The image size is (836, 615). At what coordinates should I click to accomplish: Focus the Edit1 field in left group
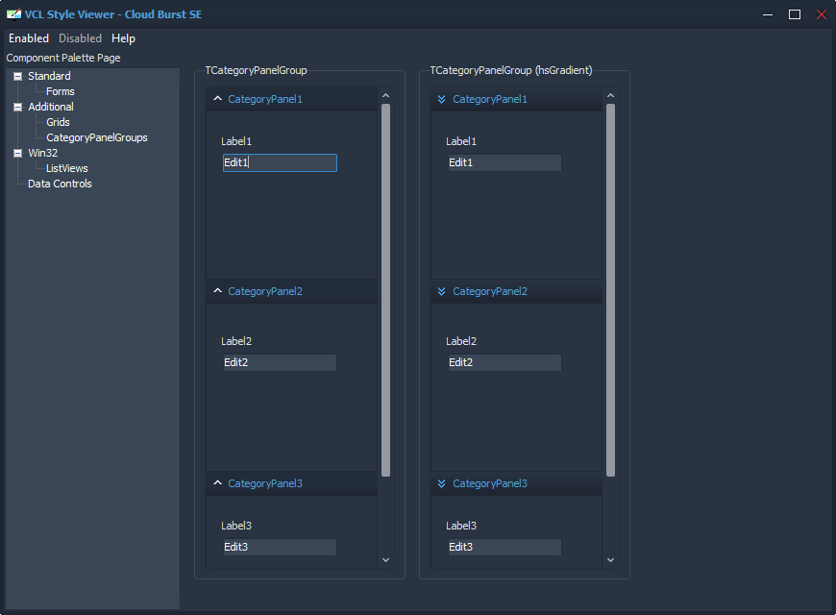point(280,162)
